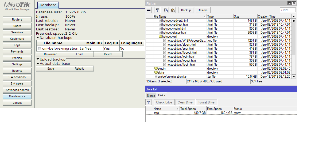Click file icon of hotspot/xml/rlogin.html
Viewport: 334px width, 144px height.
click(165, 65)
